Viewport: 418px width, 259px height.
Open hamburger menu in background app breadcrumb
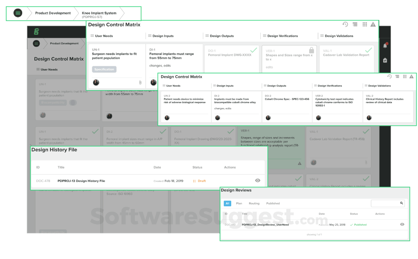pos(37,44)
